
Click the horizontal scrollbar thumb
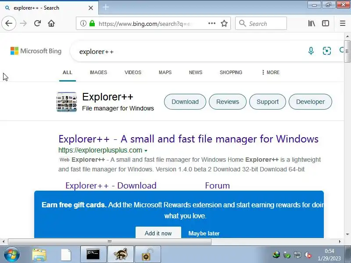tap(109, 242)
